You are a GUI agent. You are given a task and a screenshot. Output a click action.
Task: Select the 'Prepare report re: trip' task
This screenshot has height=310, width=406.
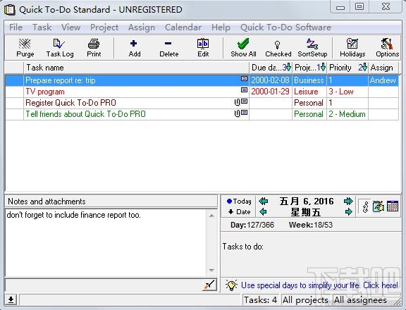point(61,80)
